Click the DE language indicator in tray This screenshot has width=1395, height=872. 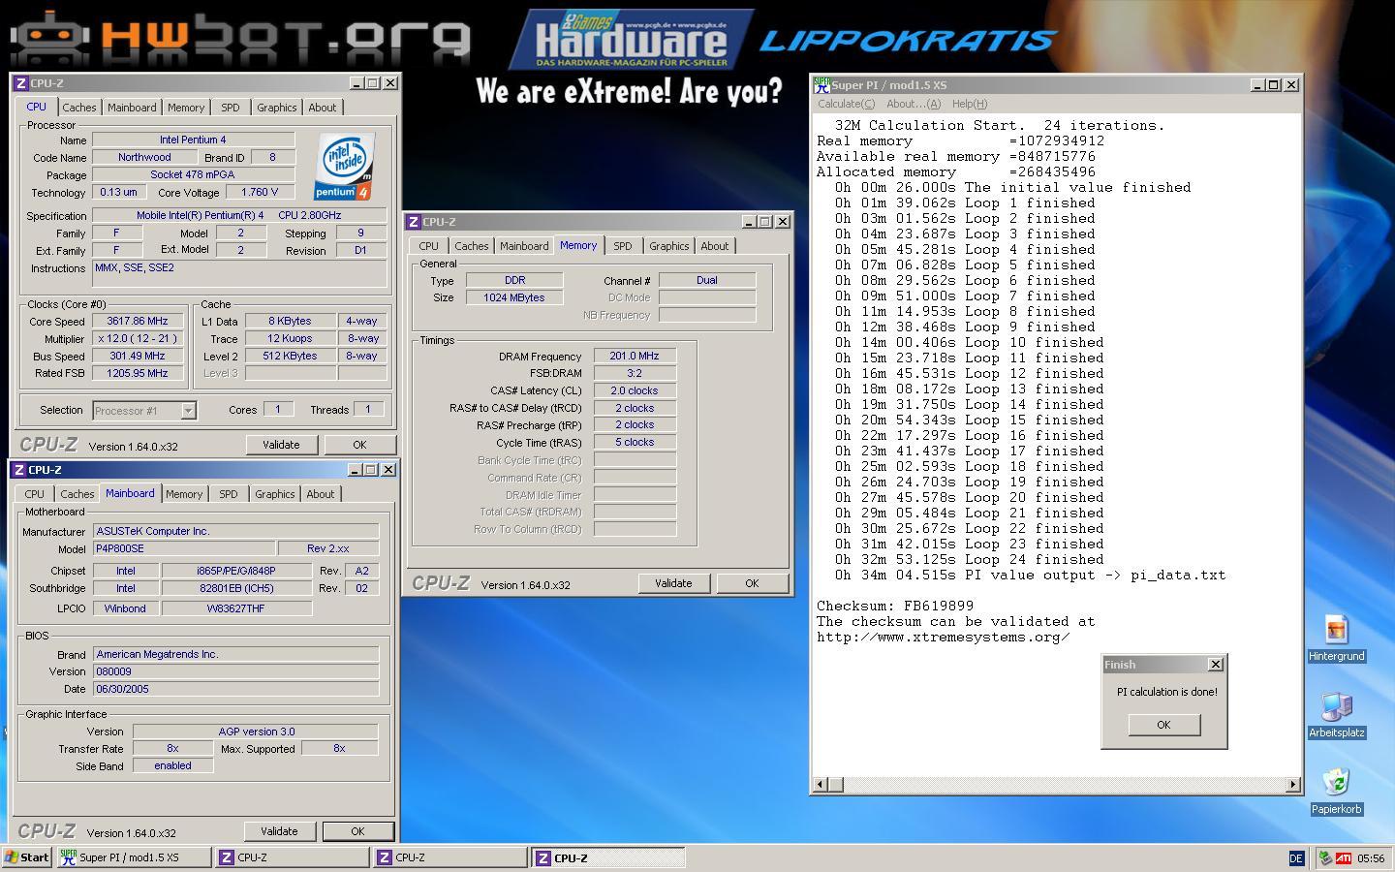point(1296,858)
